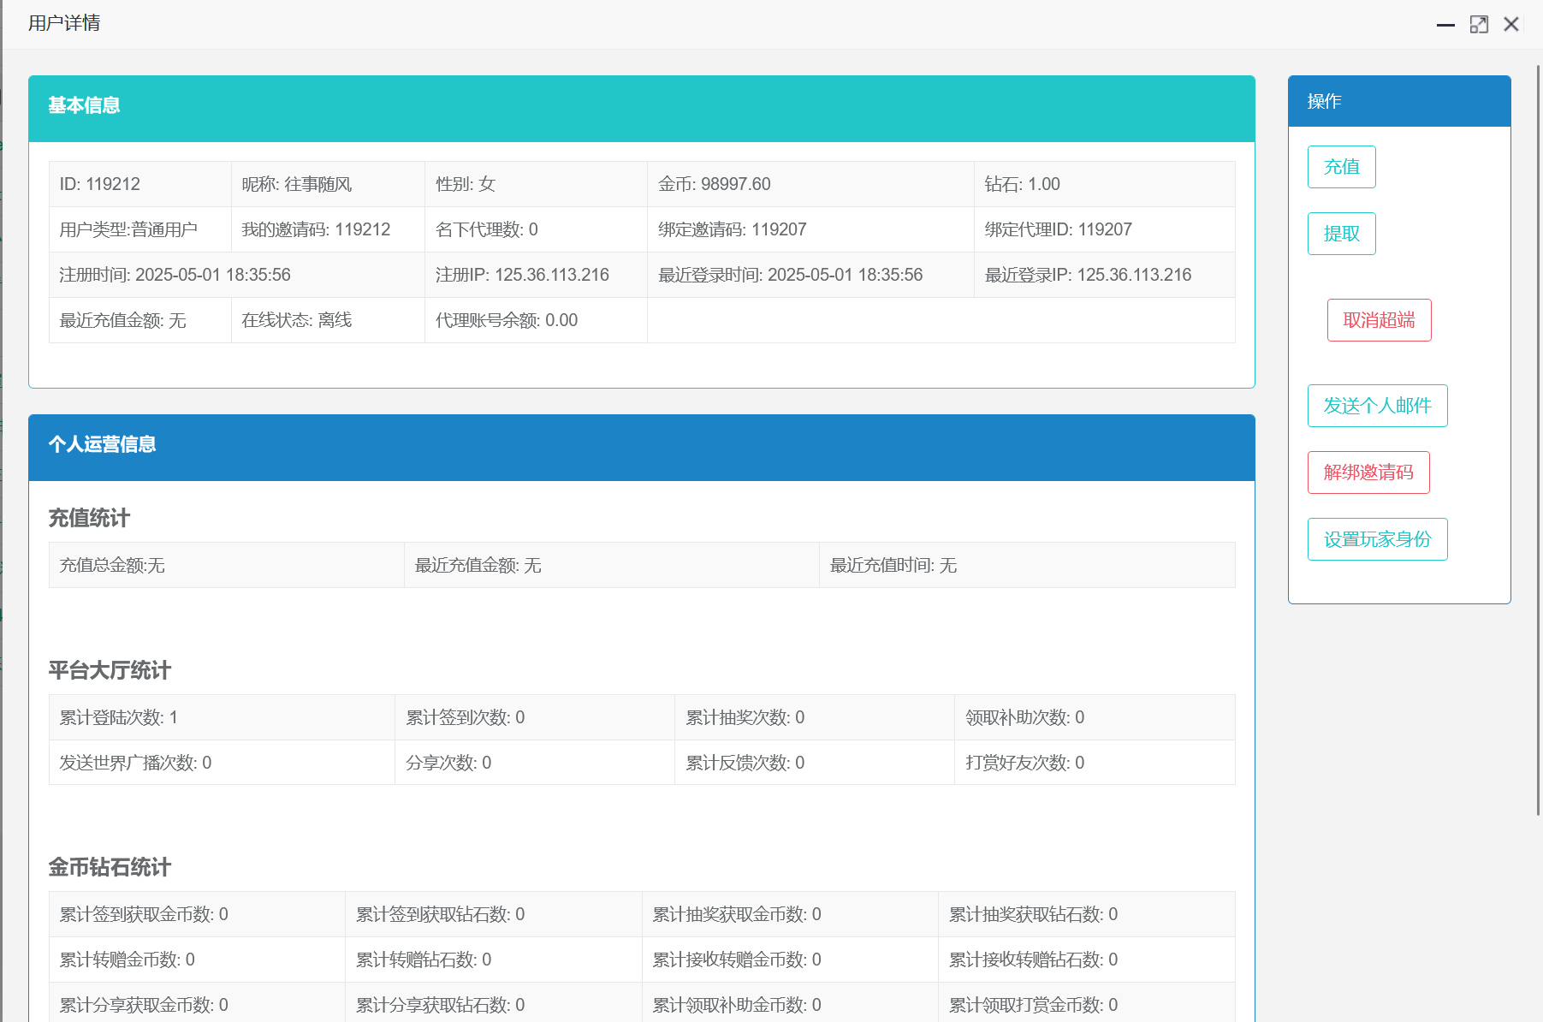The width and height of the screenshot is (1543, 1022).
Task: Click the red 解绑邀请码 button
Action: [1368, 472]
